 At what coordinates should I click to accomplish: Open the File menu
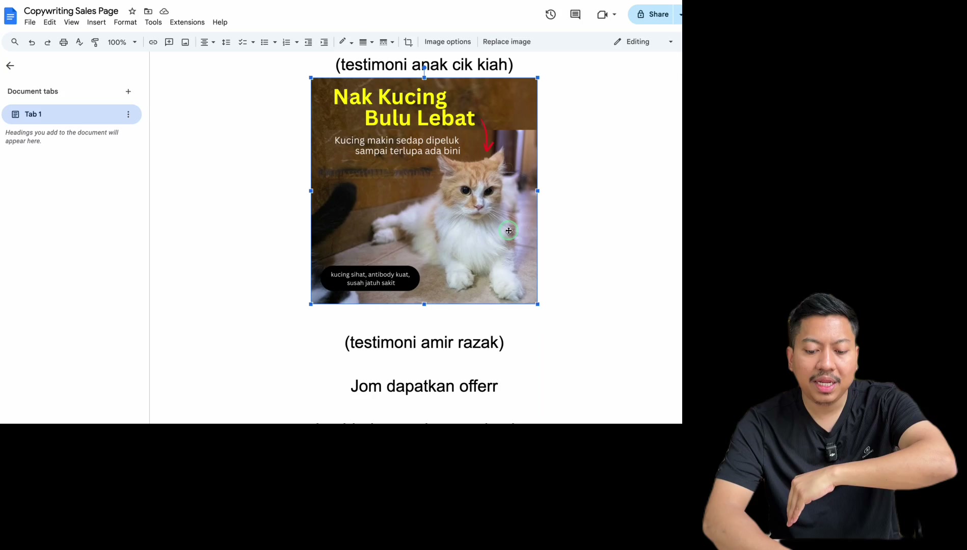pos(30,22)
